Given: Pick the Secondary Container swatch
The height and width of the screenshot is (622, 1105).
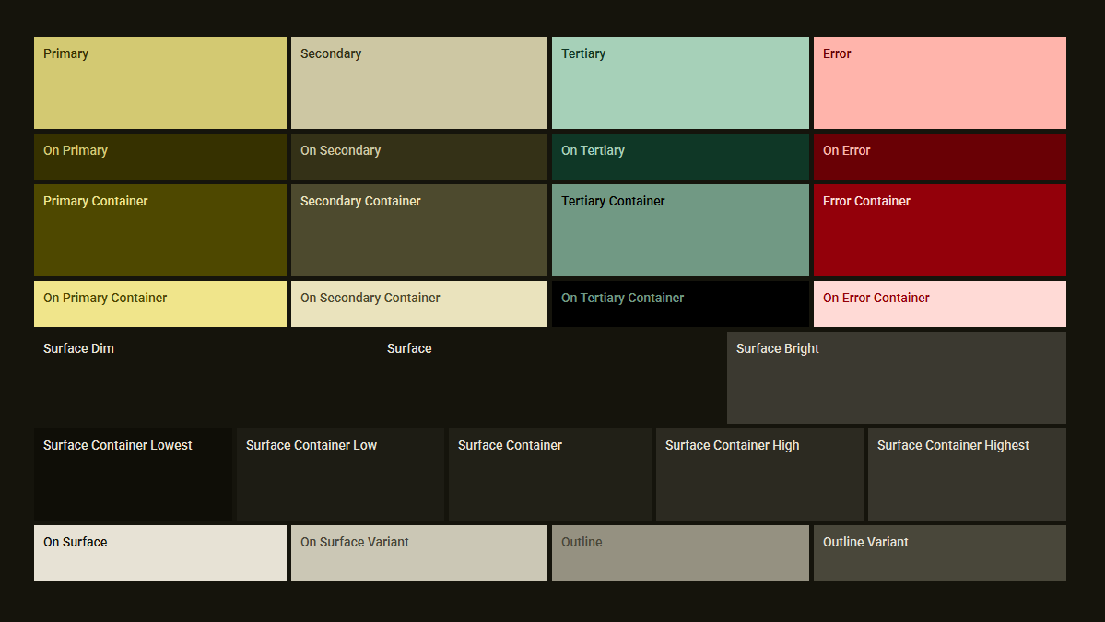Looking at the screenshot, I should pos(419,230).
